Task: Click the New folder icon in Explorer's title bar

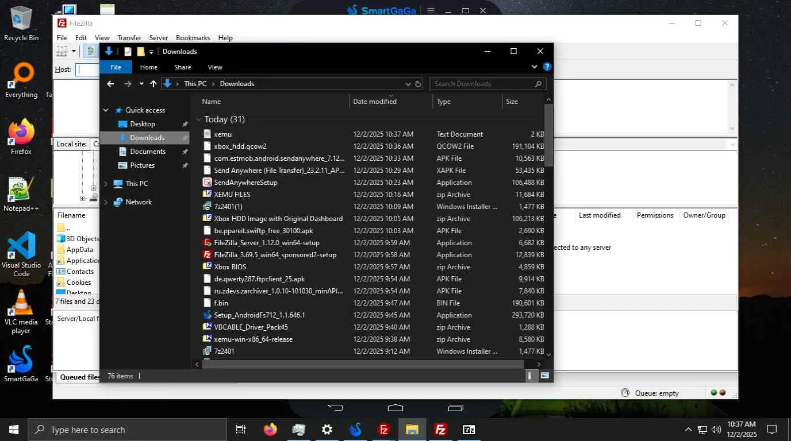Action: 140,52
